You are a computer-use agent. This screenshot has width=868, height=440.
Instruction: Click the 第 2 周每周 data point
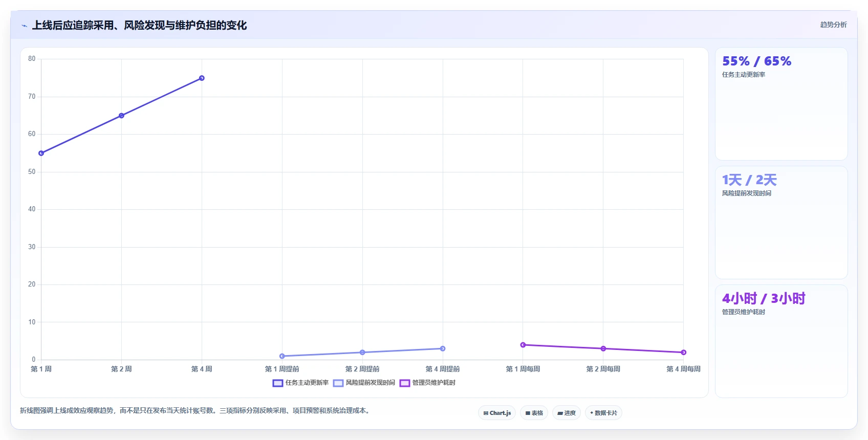[x=603, y=348]
